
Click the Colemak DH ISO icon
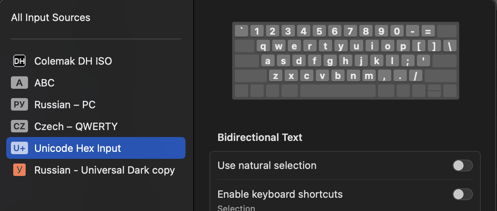pyautogui.click(x=19, y=61)
